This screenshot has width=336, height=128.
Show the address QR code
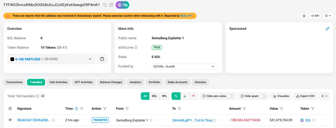(x=111, y=5)
